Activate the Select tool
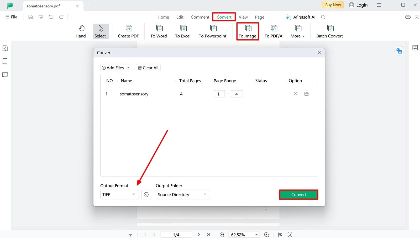The image size is (420, 238). (101, 32)
